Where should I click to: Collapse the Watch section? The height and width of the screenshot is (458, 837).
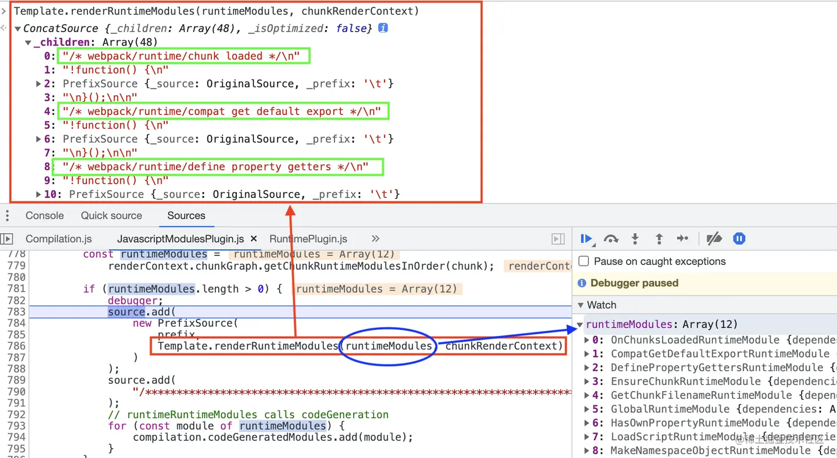pyautogui.click(x=581, y=305)
